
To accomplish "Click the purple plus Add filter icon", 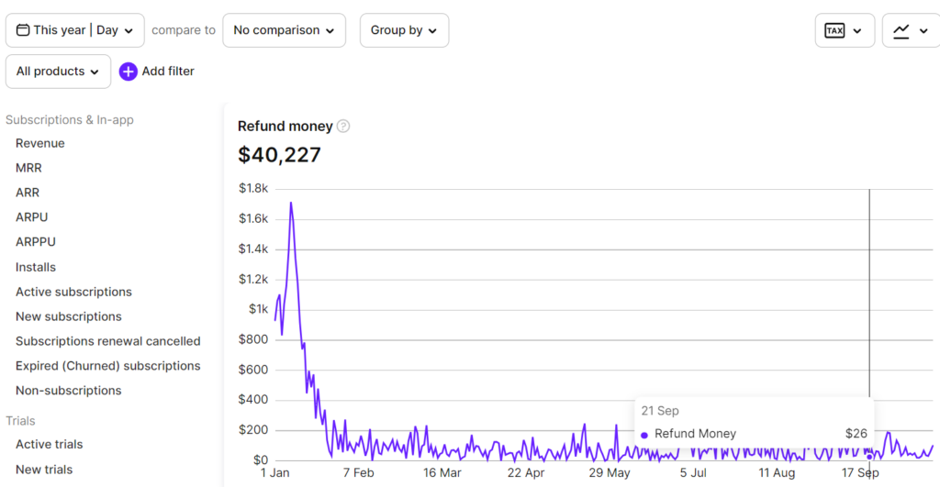I will point(129,72).
